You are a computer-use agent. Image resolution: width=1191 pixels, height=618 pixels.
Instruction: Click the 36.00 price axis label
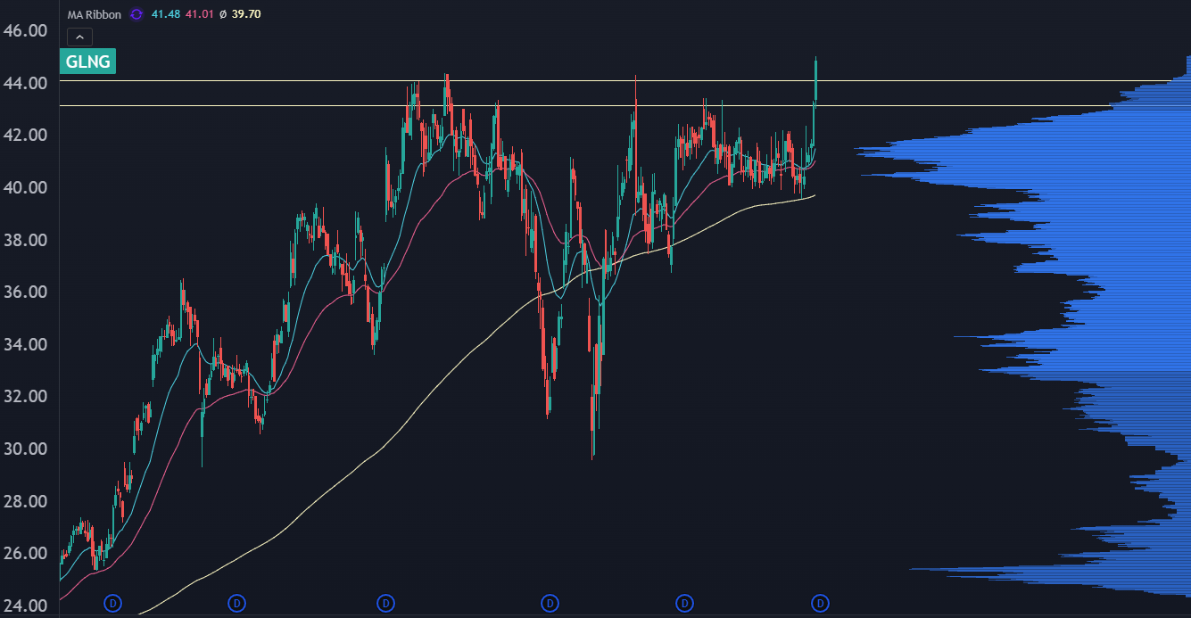coord(25,292)
